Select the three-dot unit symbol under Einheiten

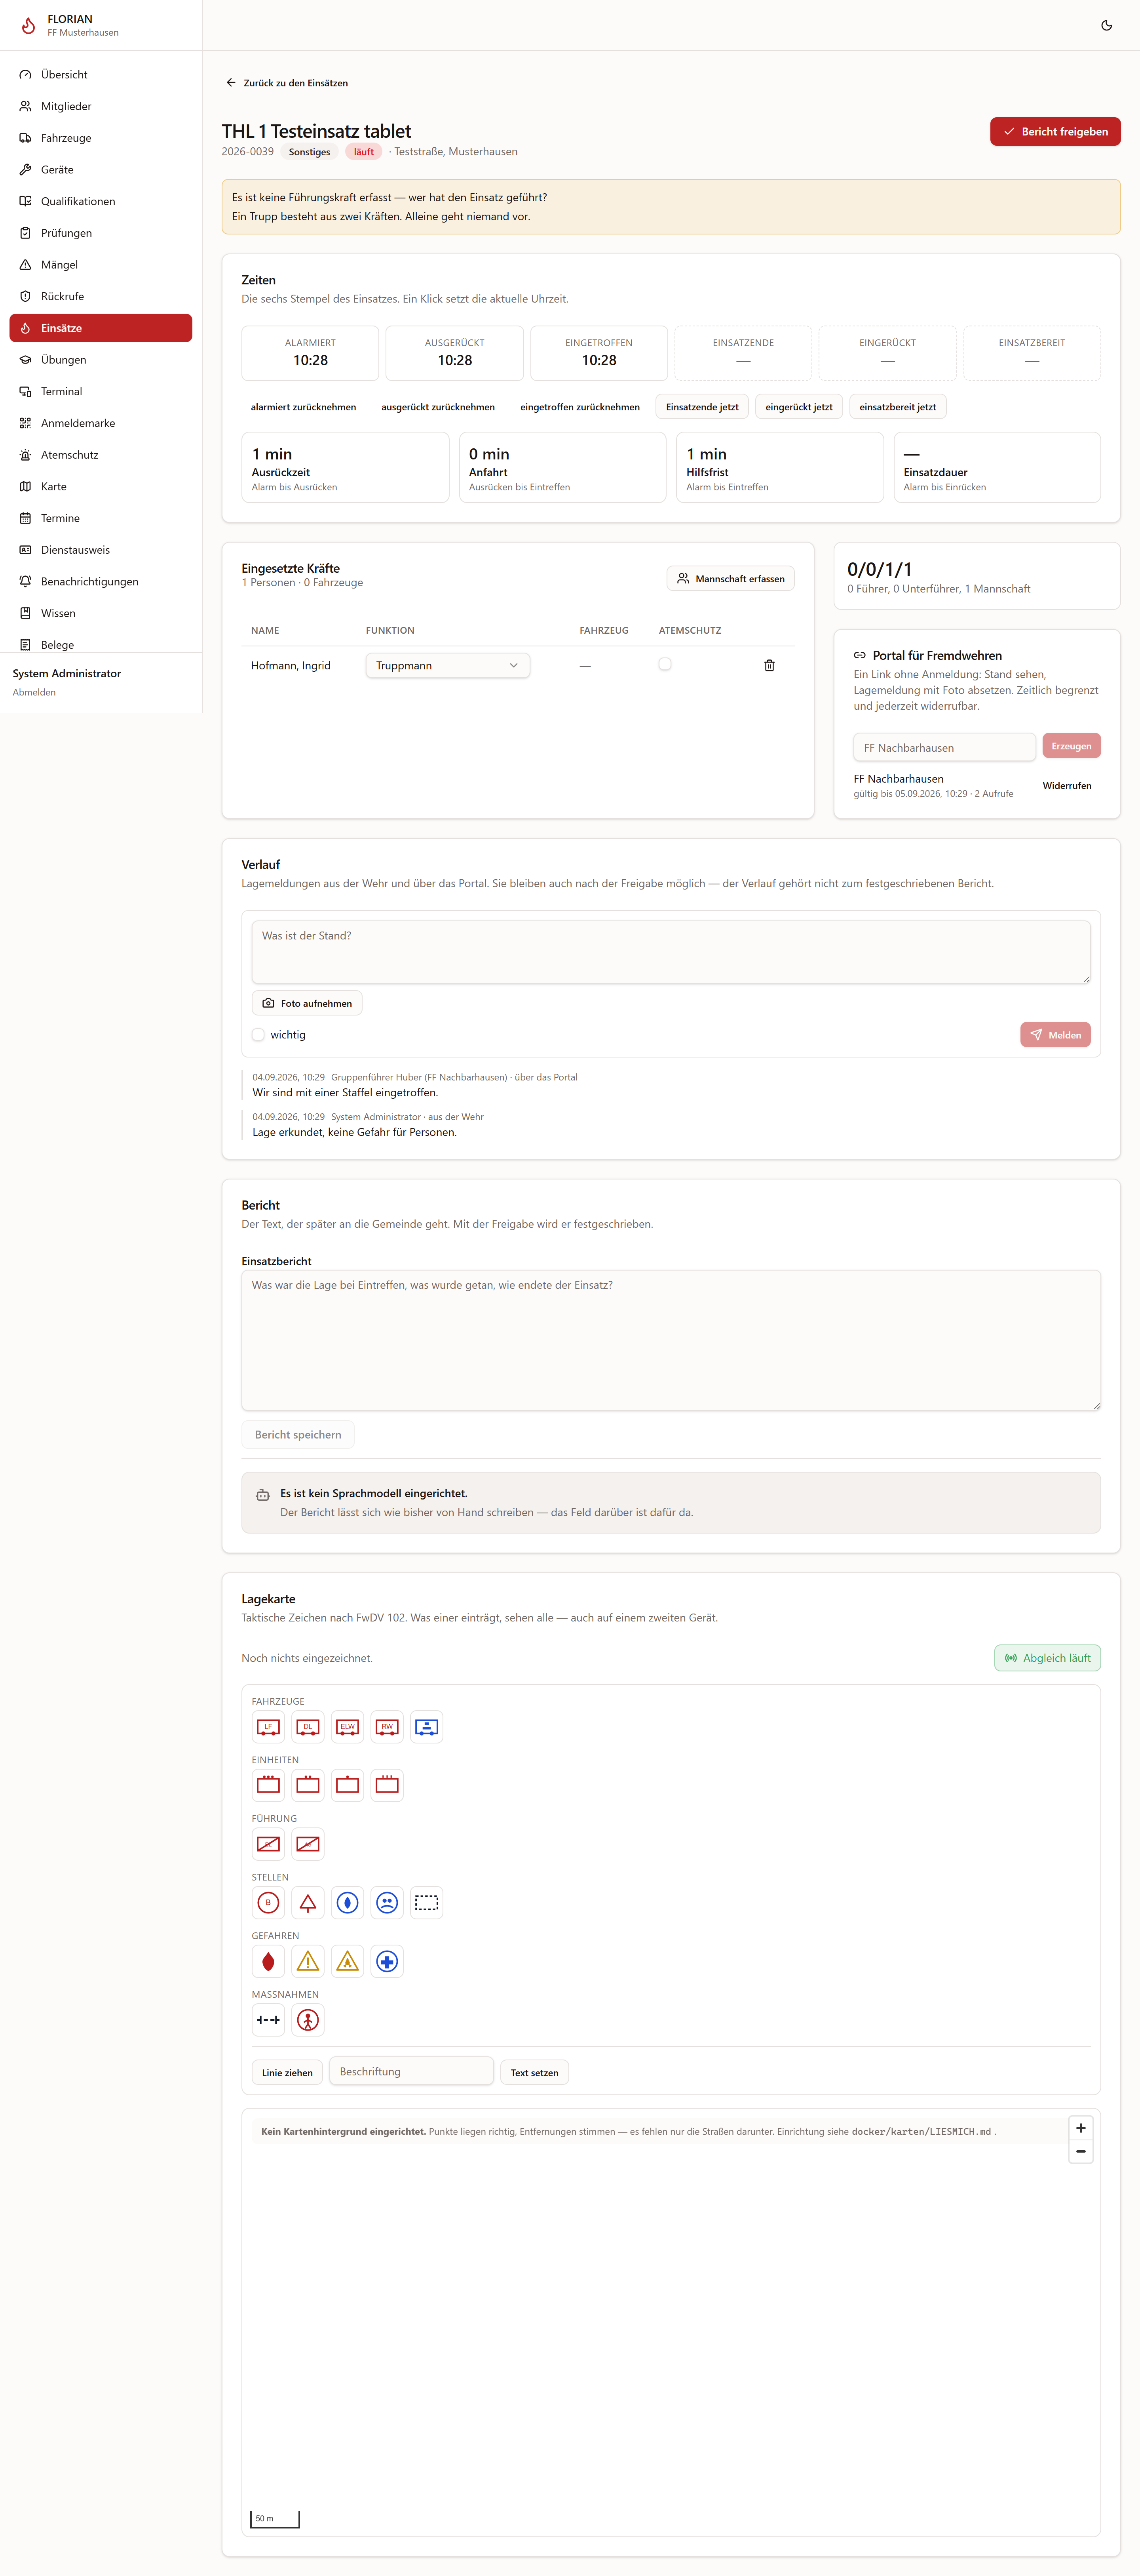pyautogui.click(x=268, y=1785)
